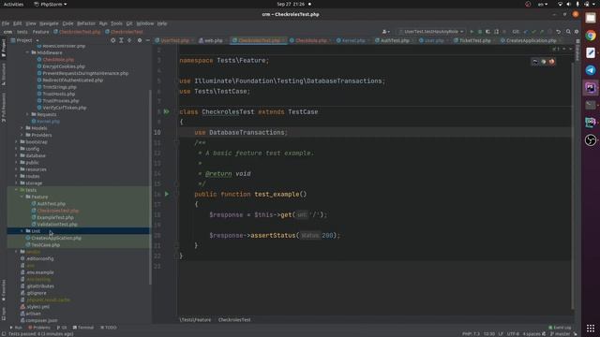
Task: Click the undo/rollback arrow in toolbar
Action: coord(559,32)
